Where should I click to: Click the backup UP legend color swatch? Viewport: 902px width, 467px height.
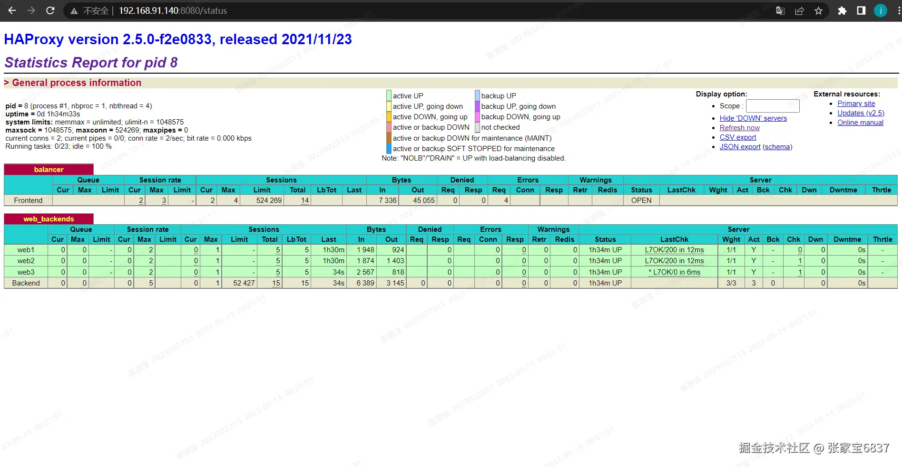point(477,95)
